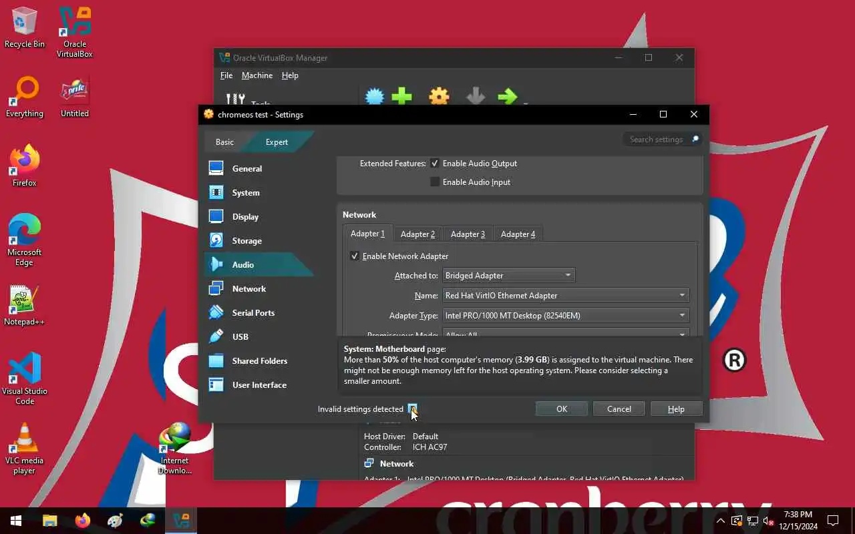Confirm settings with OK button
Image resolution: width=855 pixels, height=534 pixels.
tap(562, 409)
